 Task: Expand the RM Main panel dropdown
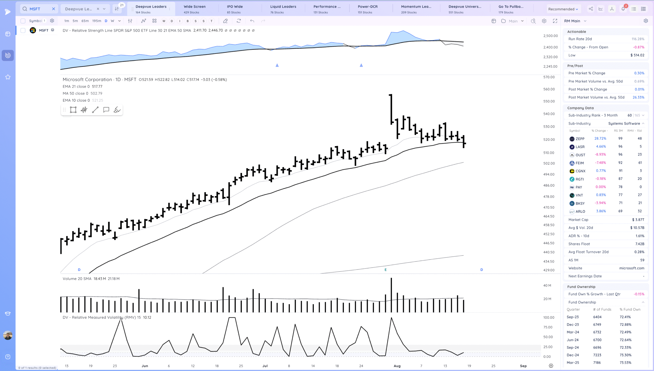click(x=585, y=21)
